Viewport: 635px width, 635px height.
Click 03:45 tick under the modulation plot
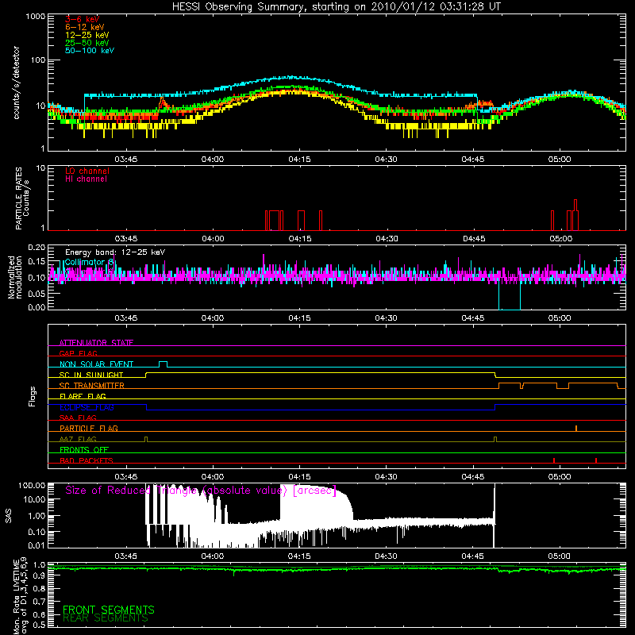coord(126,318)
